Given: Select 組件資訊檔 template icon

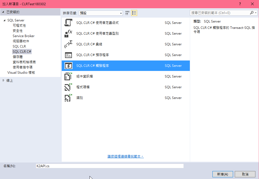Looking at the screenshot, I should coord(68,76).
